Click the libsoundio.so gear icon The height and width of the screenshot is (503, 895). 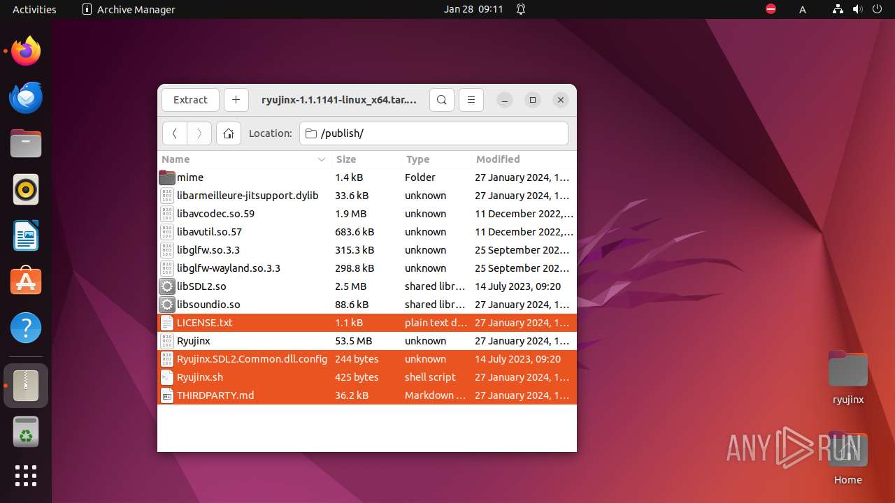pyautogui.click(x=167, y=305)
